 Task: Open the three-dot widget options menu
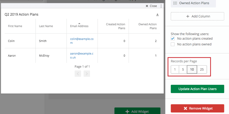[161, 6]
